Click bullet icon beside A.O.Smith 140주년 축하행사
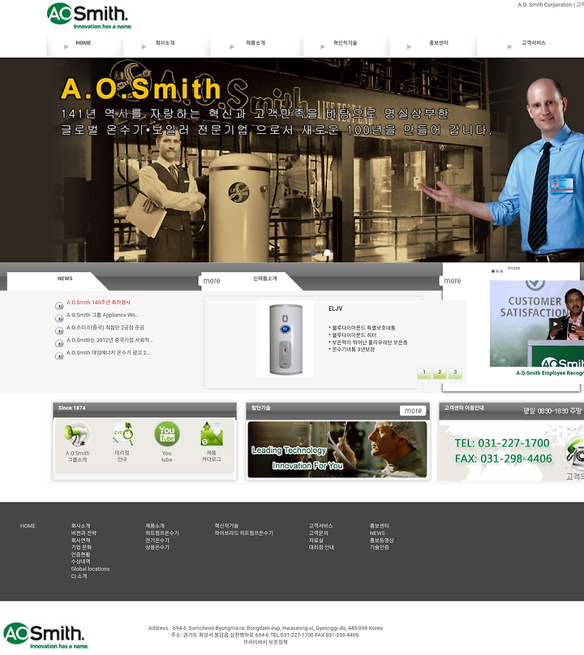Viewport: 584px width, 655px height. [x=59, y=306]
